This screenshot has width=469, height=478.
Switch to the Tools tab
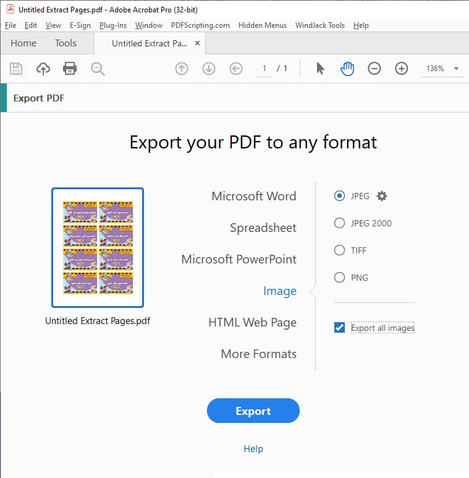coord(65,43)
